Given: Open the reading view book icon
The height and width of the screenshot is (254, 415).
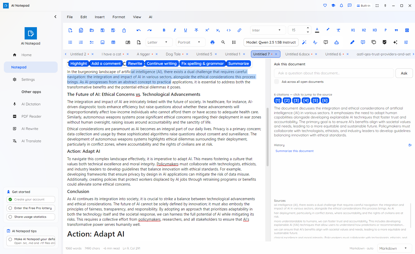Looking at the screenshot, I should [128, 42].
